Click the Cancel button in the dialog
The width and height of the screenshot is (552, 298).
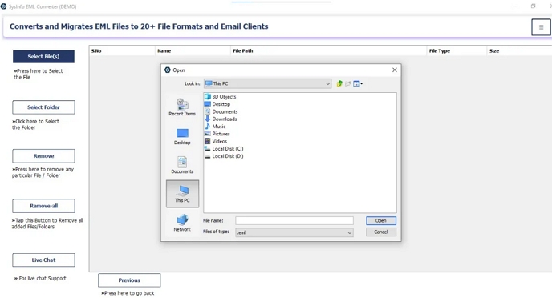pos(381,232)
